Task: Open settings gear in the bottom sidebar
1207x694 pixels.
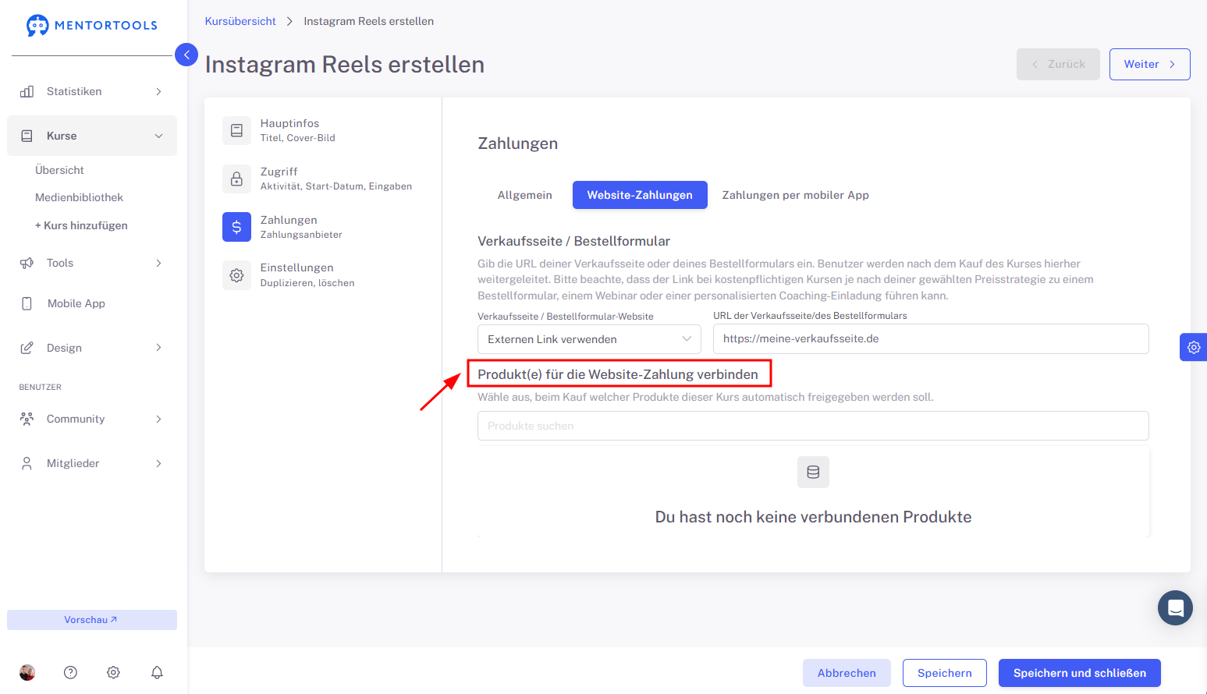Action: tap(113, 672)
